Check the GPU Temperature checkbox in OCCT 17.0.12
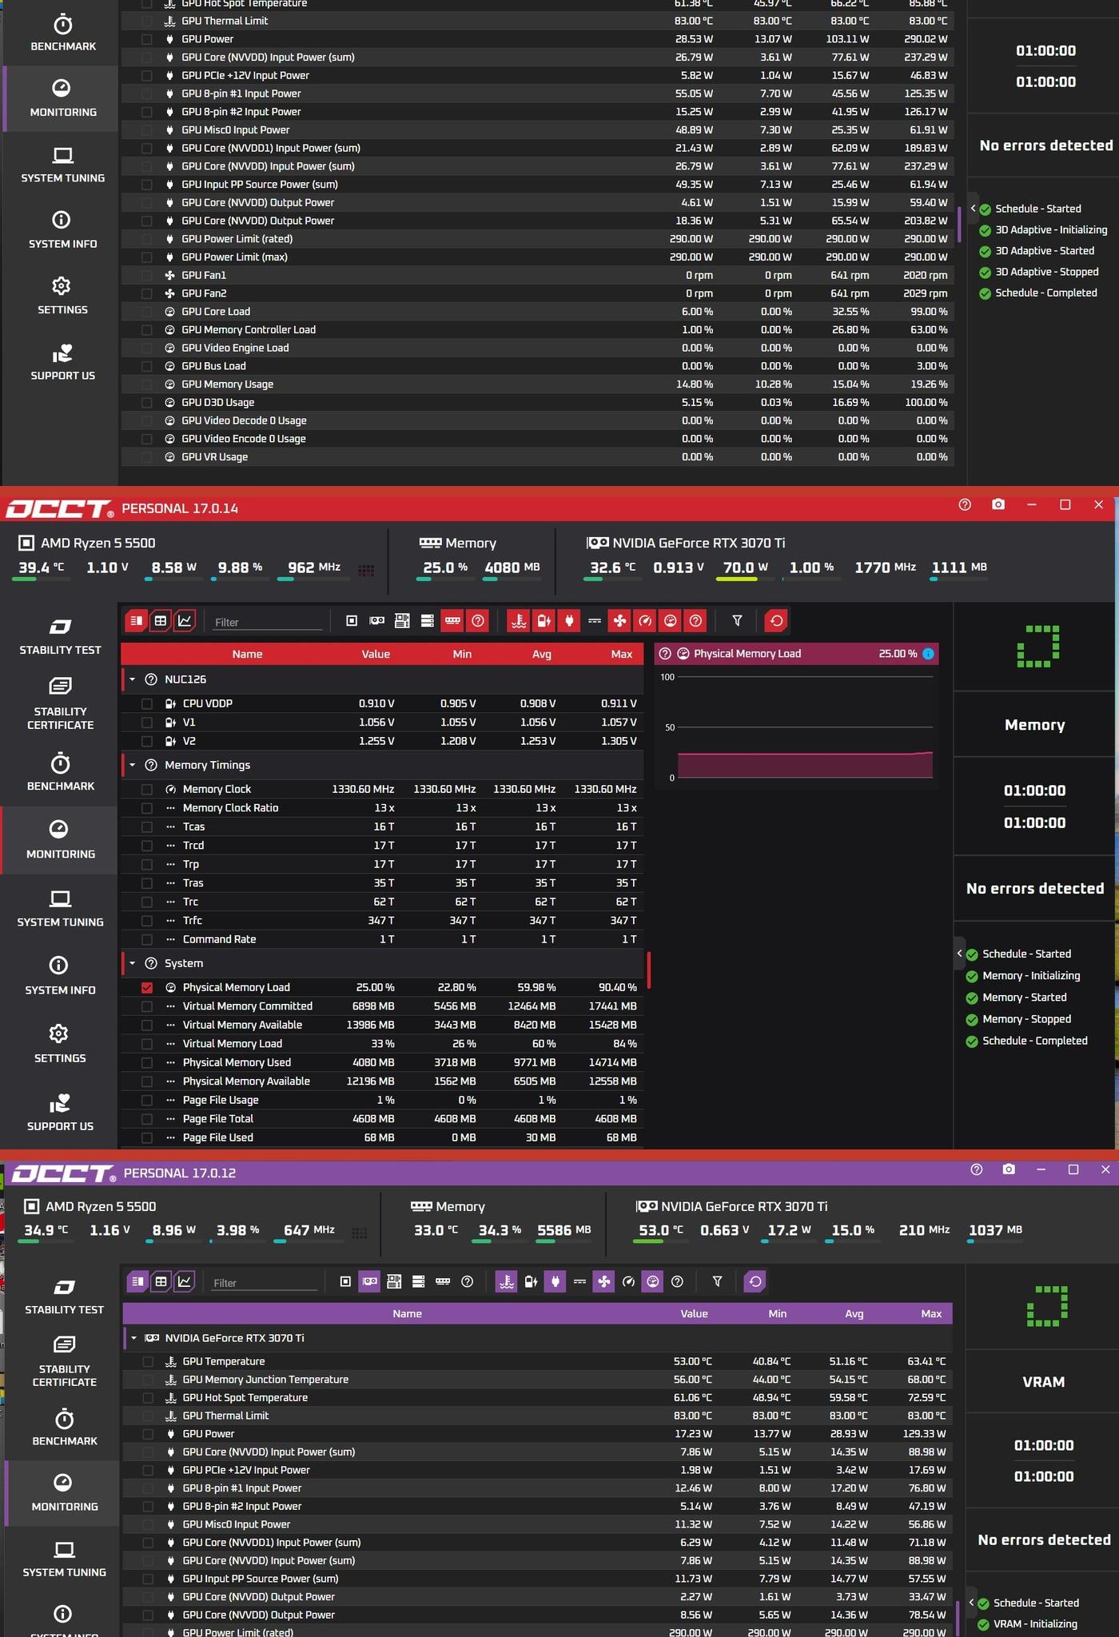Viewport: 1119px width, 1637px height. coord(148,1362)
